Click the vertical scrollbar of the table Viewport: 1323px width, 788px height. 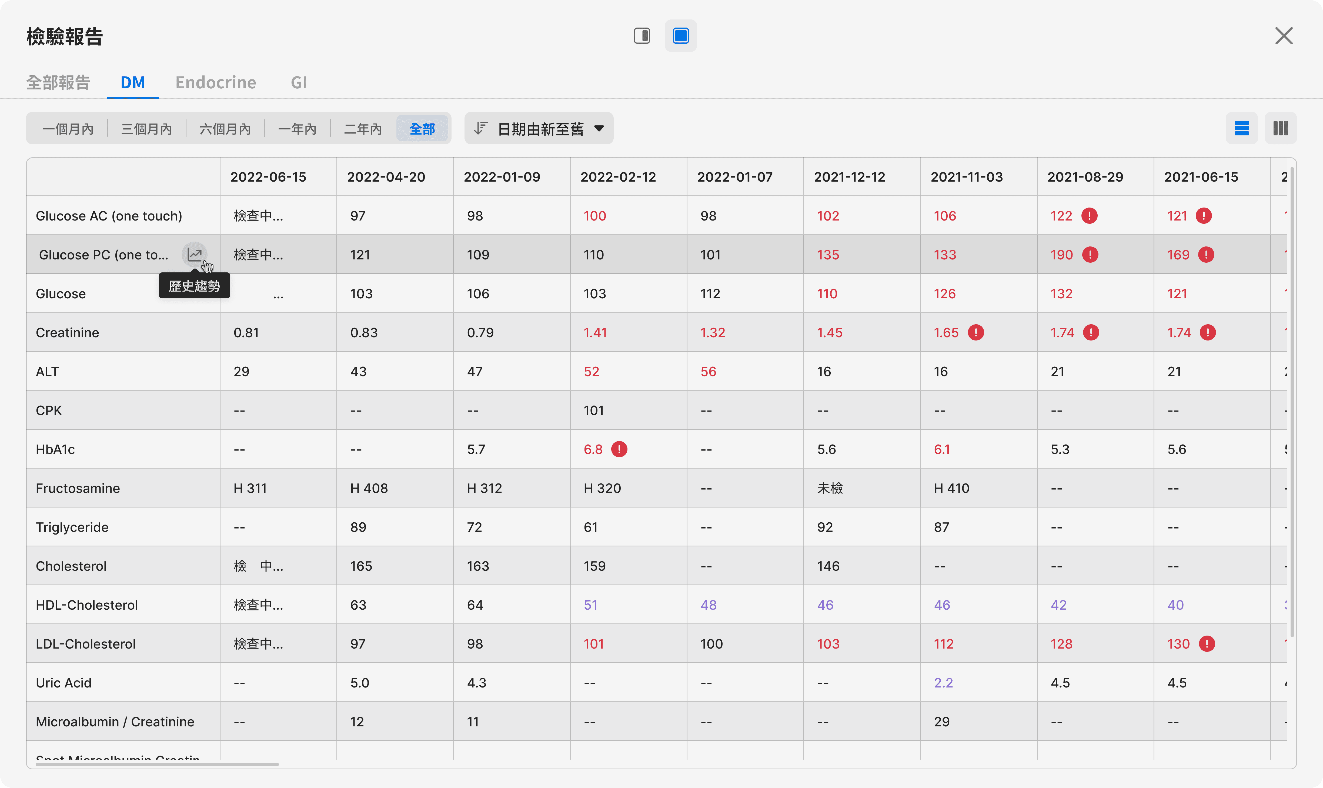point(1292,402)
